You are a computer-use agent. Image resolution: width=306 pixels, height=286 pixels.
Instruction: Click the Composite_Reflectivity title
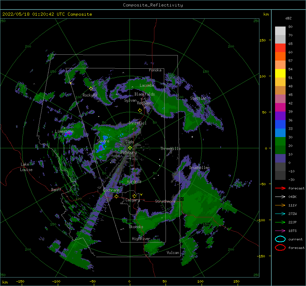point(153,5)
